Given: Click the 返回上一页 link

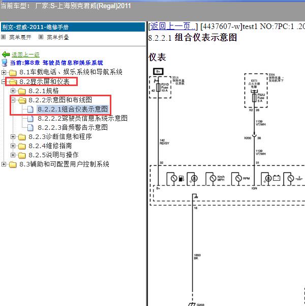Looking at the screenshot, I should (x=173, y=26).
